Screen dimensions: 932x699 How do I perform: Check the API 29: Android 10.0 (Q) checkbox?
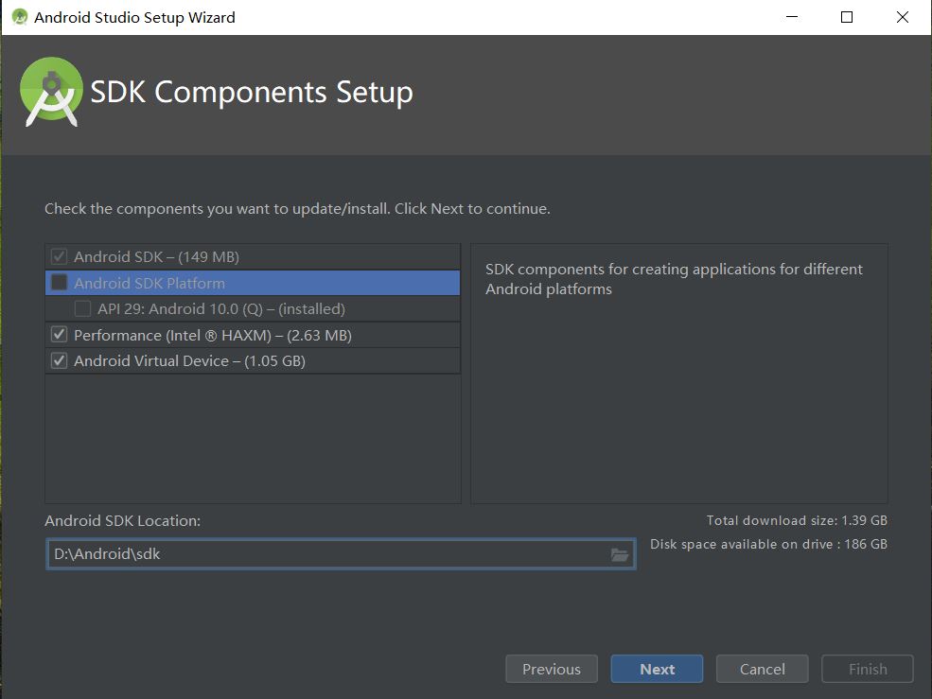point(82,308)
